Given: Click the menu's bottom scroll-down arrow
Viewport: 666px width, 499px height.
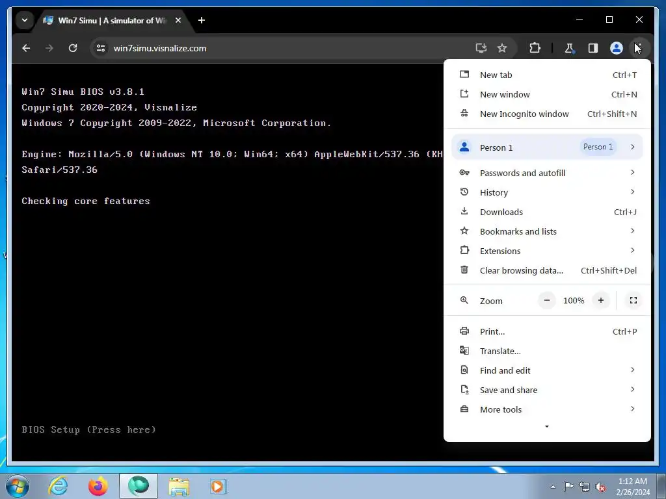Looking at the screenshot, I should point(546,426).
